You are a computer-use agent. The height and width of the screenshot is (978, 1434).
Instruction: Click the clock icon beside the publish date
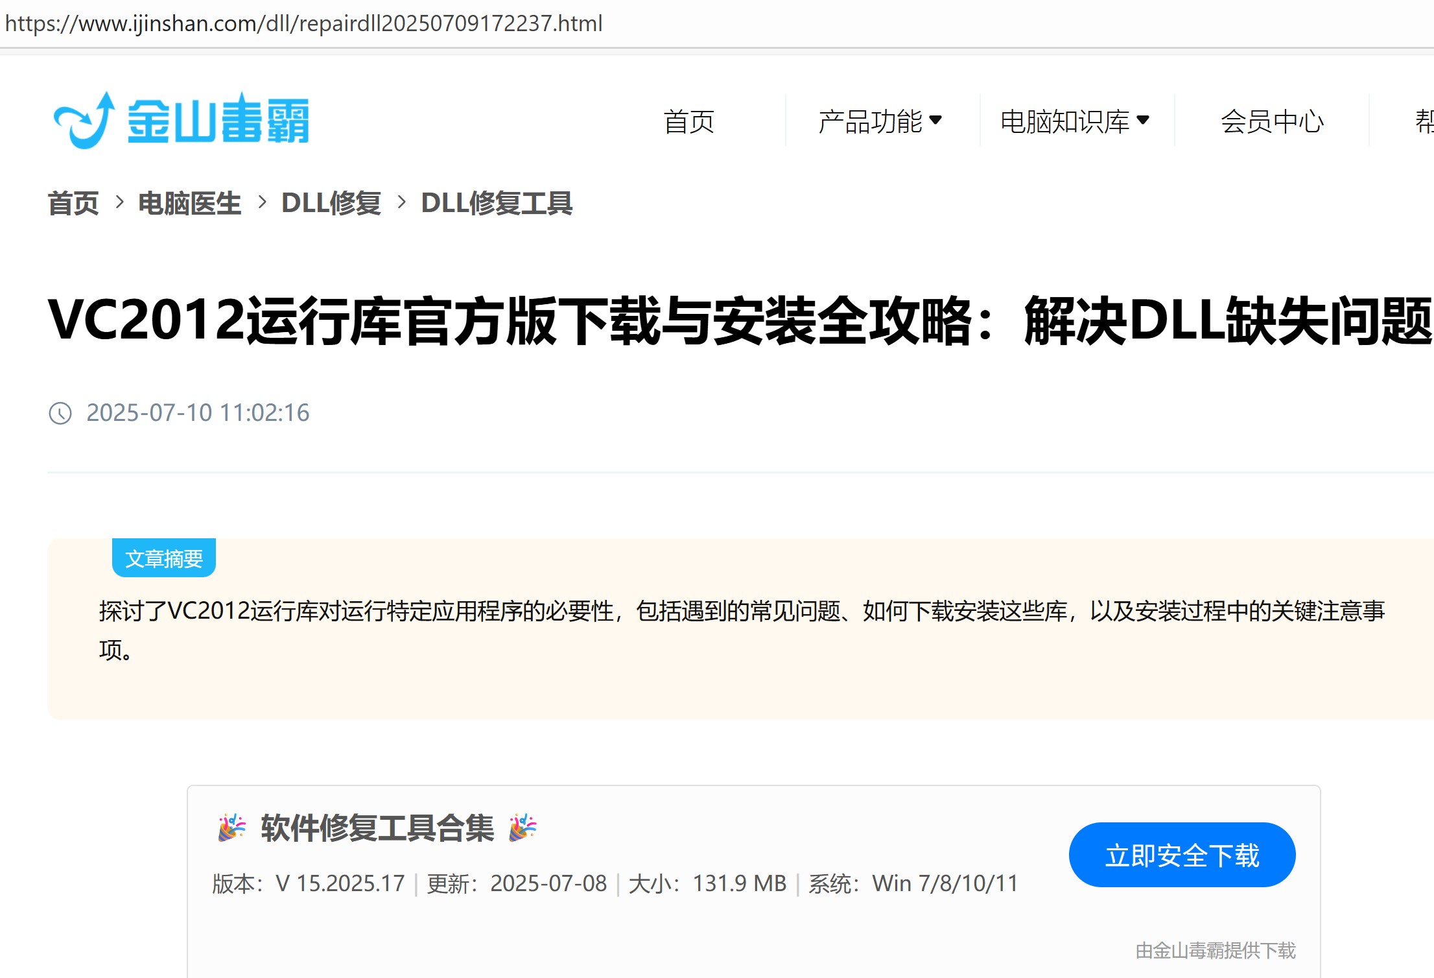pos(60,413)
